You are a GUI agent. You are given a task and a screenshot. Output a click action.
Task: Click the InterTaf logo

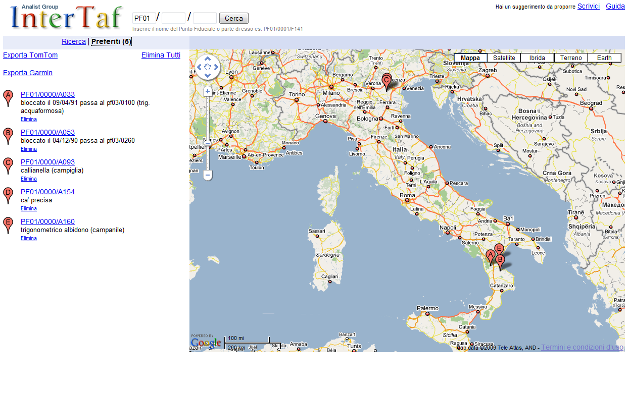[66, 17]
